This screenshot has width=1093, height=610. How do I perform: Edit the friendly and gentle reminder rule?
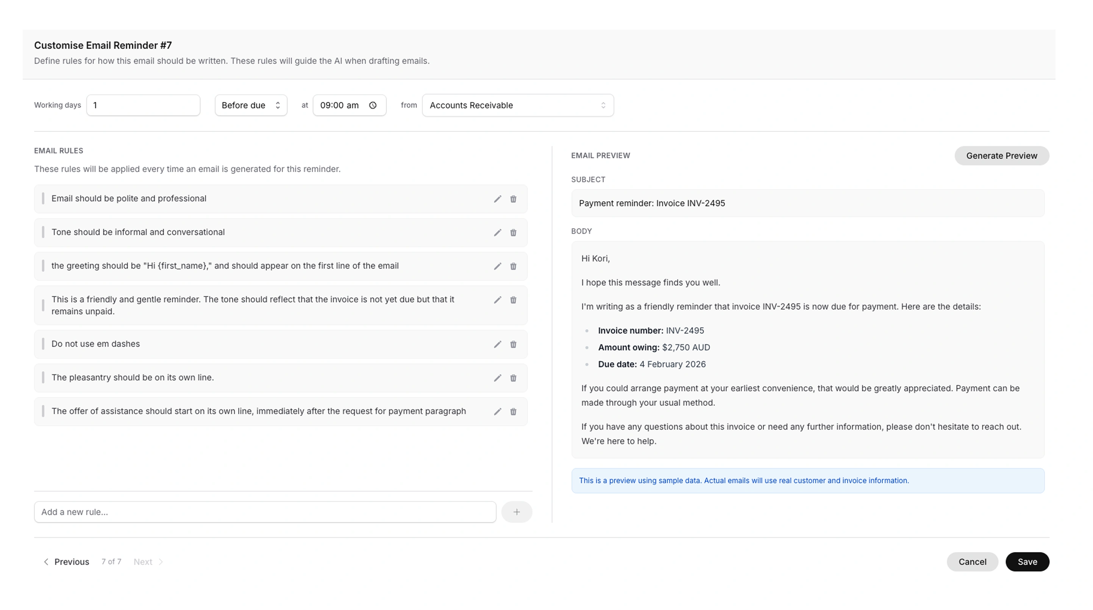[497, 300]
